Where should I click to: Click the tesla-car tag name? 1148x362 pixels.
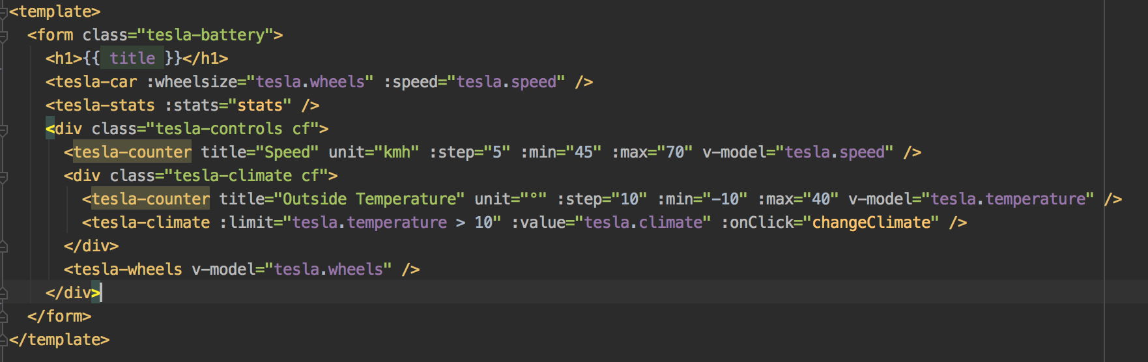coord(96,82)
